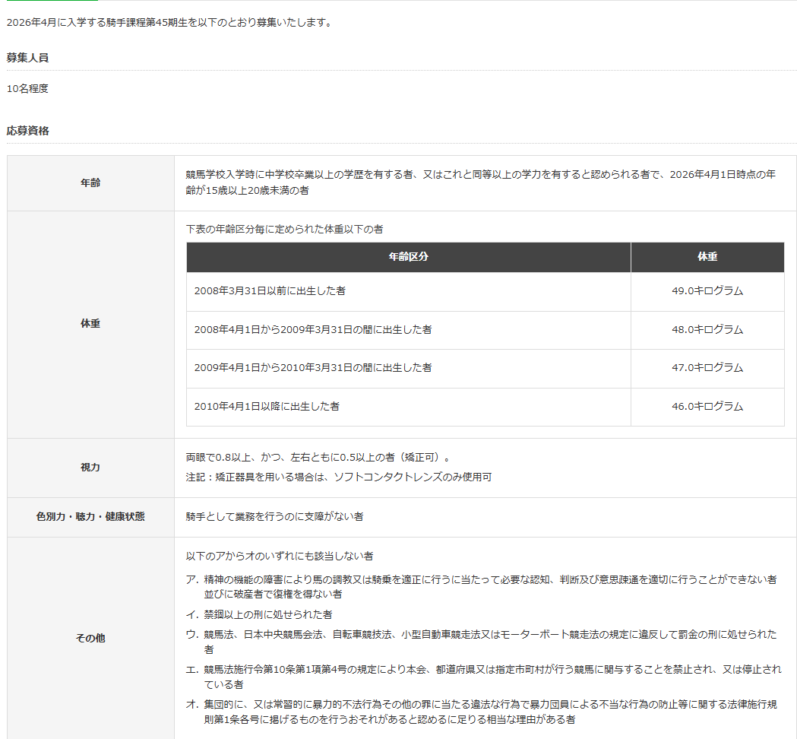Viewport: 797px width, 739px height.
Task: Select the 視力 row header cell
Action: (90, 468)
